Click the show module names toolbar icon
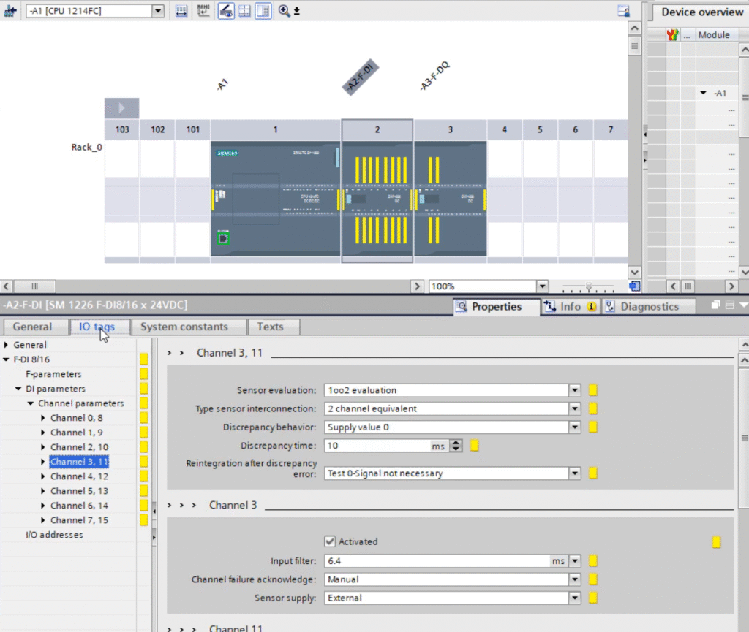Viewport: 749px width, 632px height. [x=203, y=11]
